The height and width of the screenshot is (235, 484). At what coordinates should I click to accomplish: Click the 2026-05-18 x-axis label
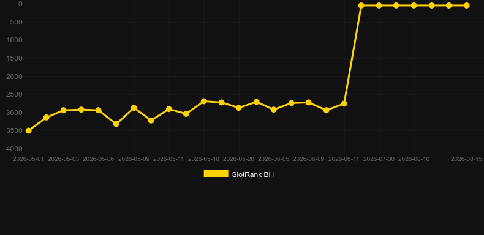click(204, 159)
